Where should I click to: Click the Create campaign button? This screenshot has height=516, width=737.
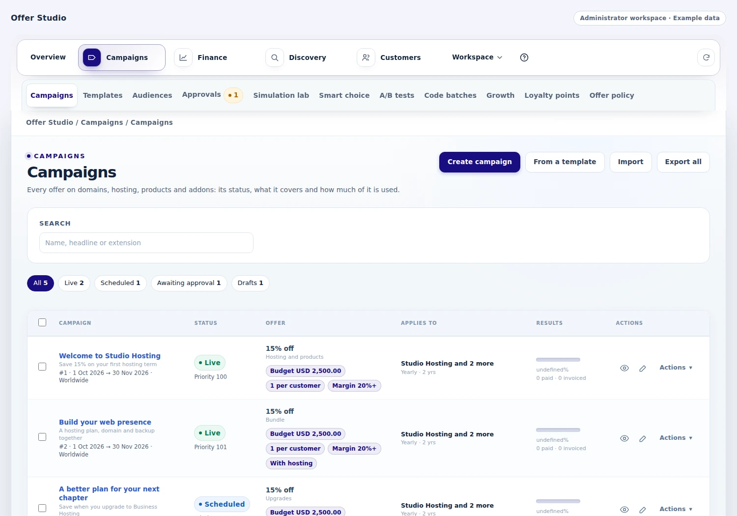pyautogui.click(x=480, y=162)
